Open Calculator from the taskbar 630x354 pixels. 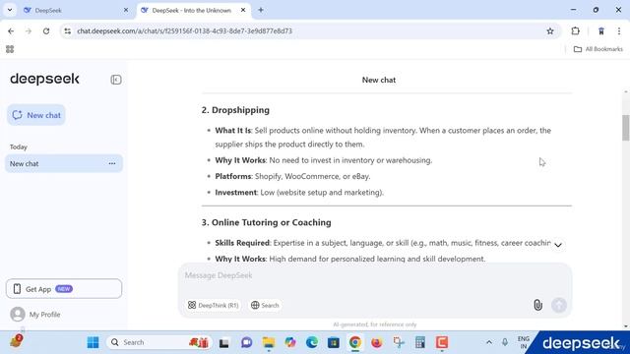point(420,342)
